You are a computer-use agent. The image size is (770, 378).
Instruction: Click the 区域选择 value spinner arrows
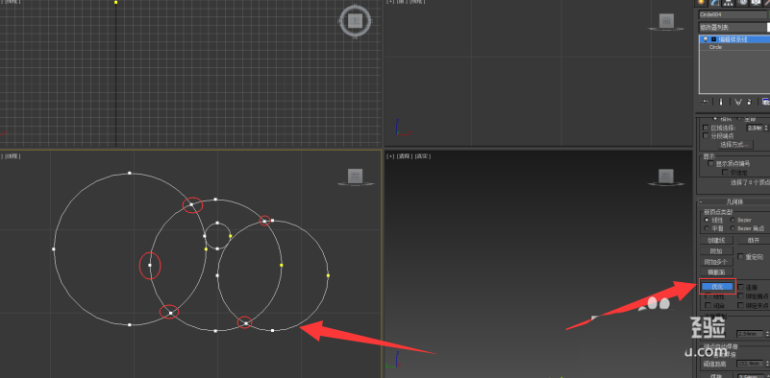click(x=766, y=128)
